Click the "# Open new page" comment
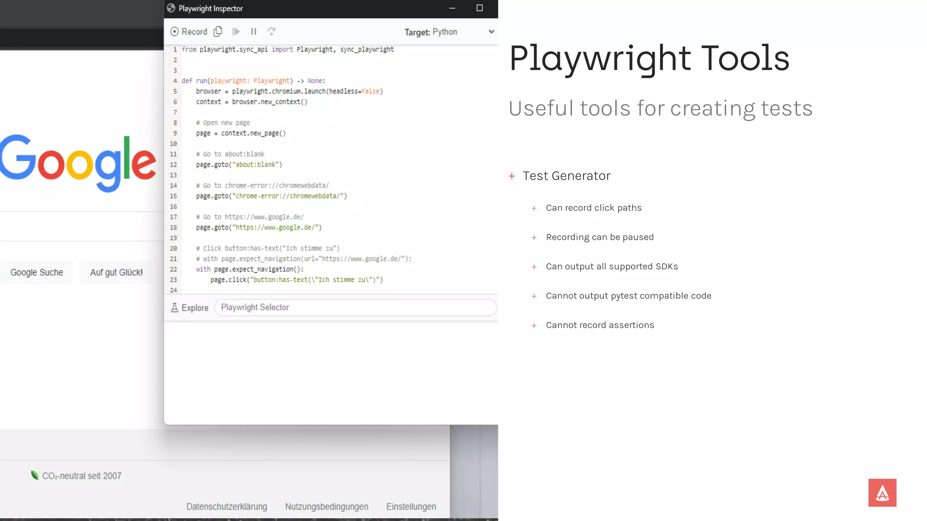The height and width of the screenshot is (521, 927). (223, 123)
